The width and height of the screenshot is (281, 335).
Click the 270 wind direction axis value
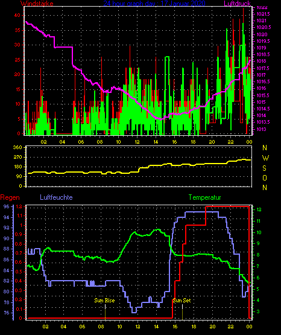(x=17, y=158)
